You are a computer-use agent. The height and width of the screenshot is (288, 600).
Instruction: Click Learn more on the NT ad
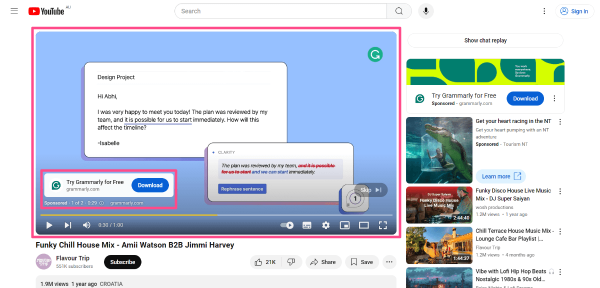tap(501, 176)
